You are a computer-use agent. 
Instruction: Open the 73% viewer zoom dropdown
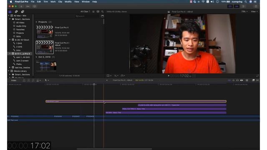(244, 12)
